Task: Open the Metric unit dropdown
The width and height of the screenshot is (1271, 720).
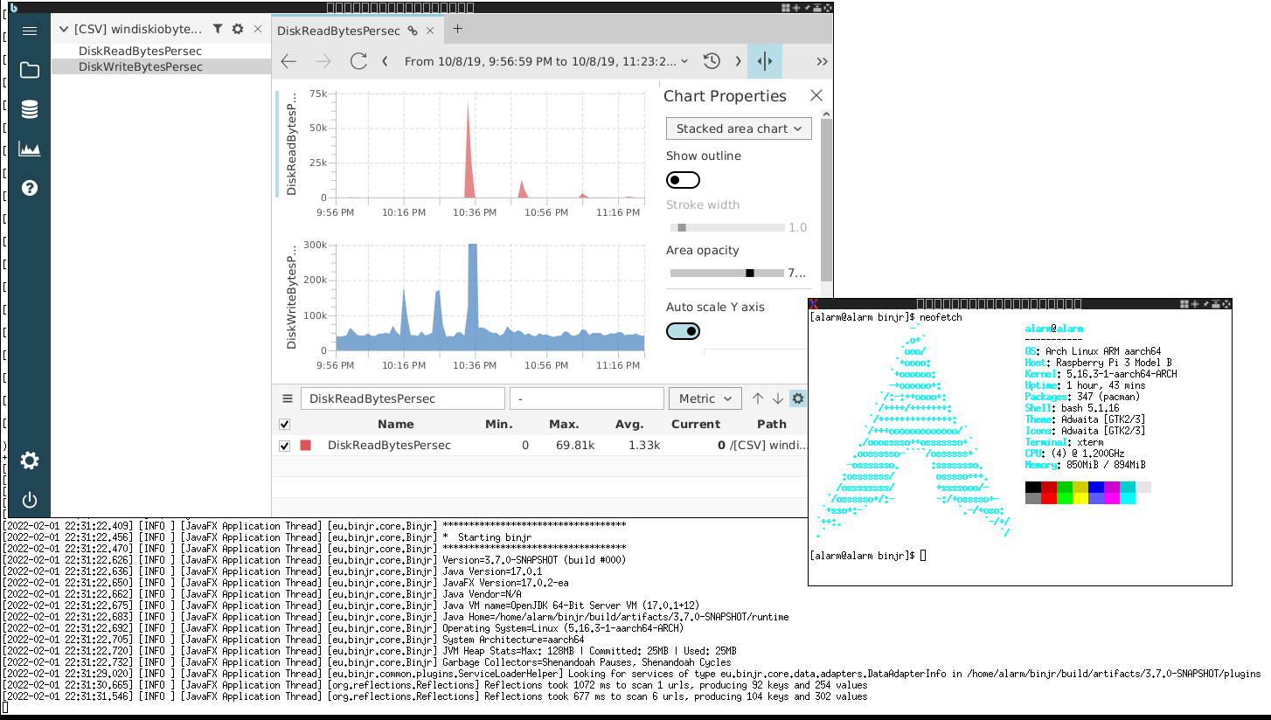Action: (x=705, y=398)
